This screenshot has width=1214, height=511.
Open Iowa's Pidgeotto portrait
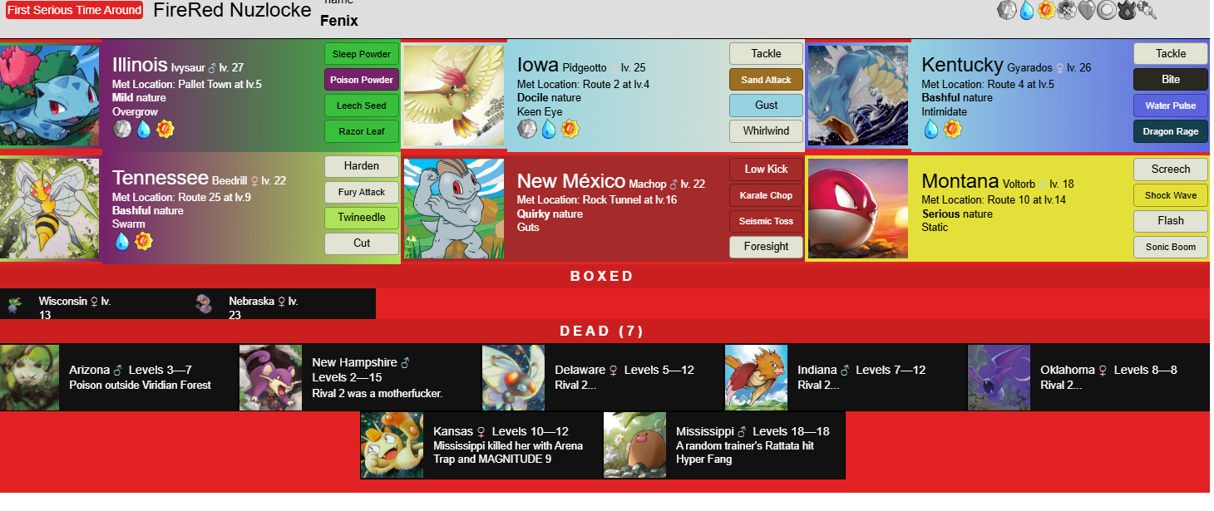pyautogui.click(x=454, y=96)
